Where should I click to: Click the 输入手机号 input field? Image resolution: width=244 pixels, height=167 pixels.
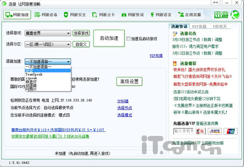tap(183, 131)
